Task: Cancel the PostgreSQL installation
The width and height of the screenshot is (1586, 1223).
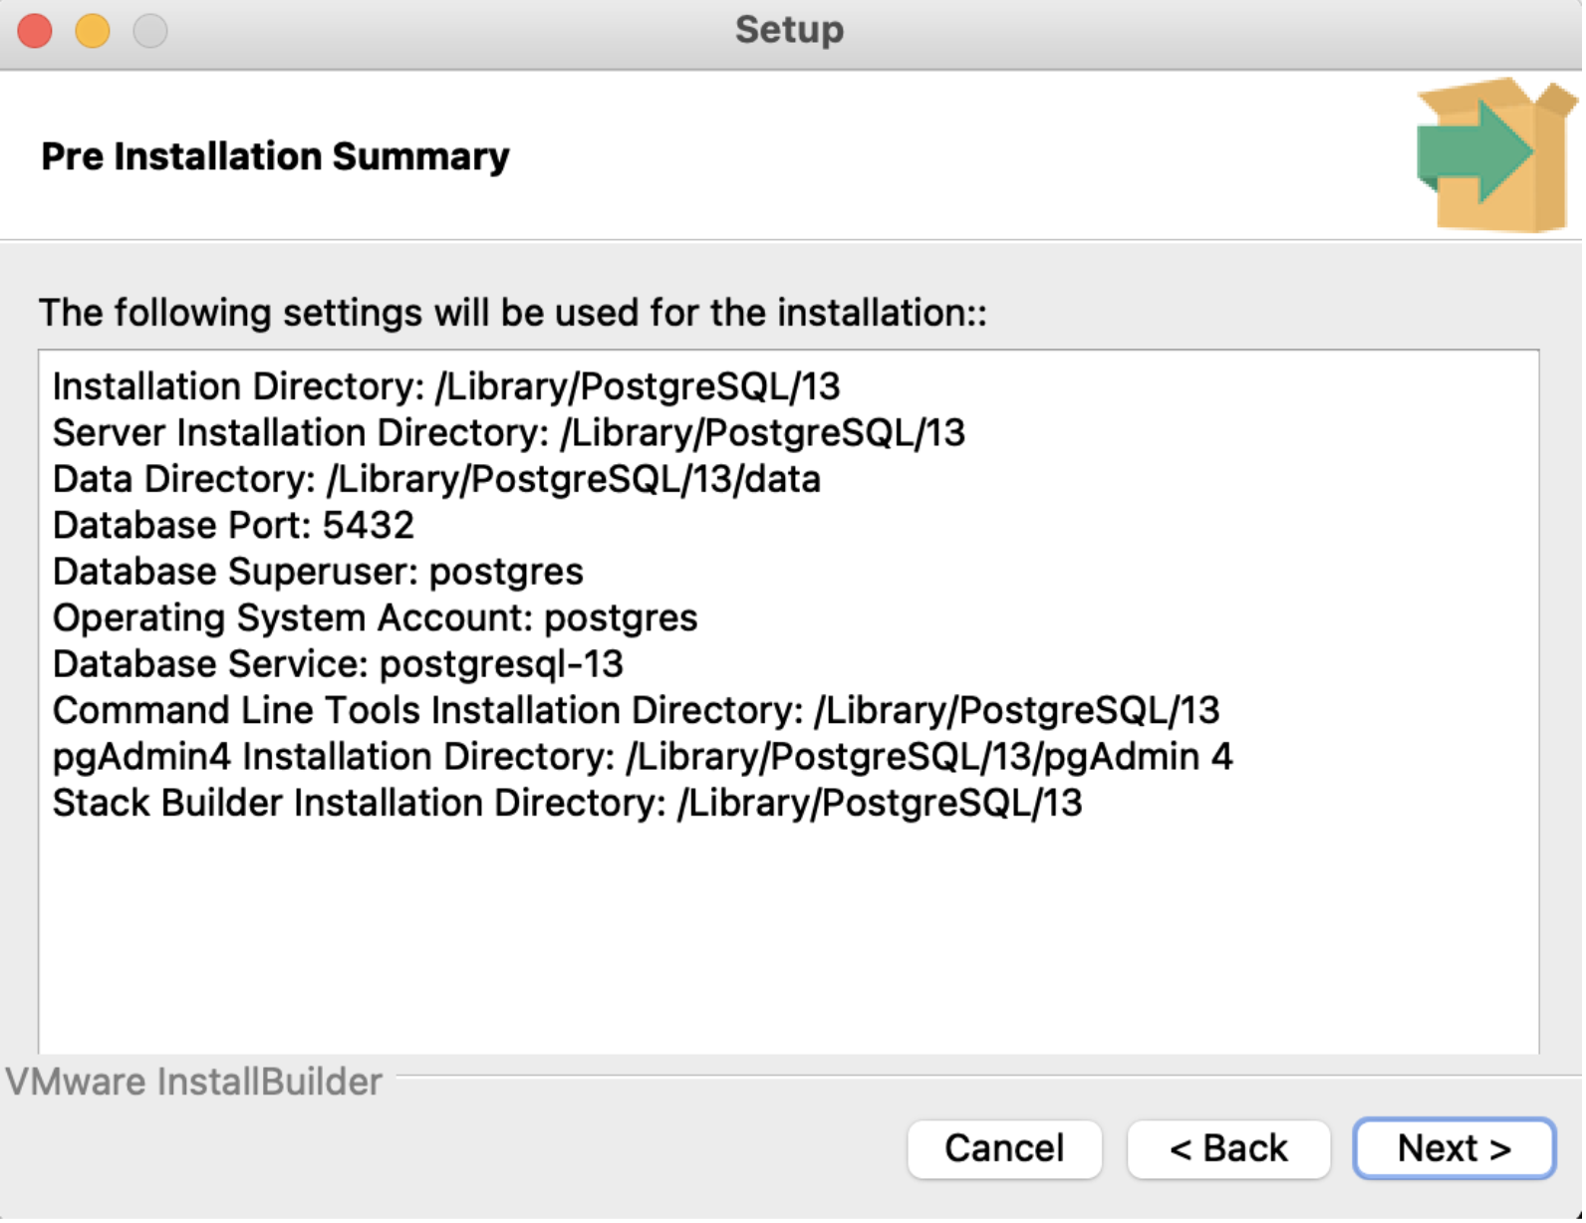Action: 1004,1147
